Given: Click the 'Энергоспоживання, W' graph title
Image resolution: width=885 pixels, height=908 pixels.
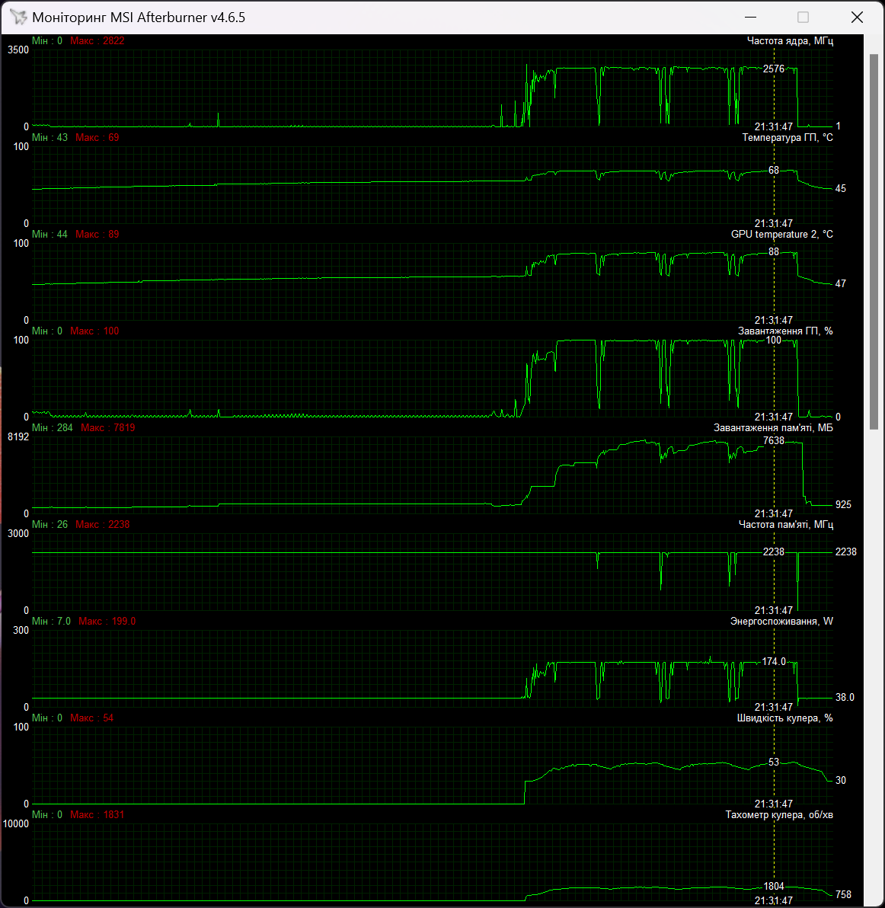Looking at the screenshot, I should (x=782, y=622).
